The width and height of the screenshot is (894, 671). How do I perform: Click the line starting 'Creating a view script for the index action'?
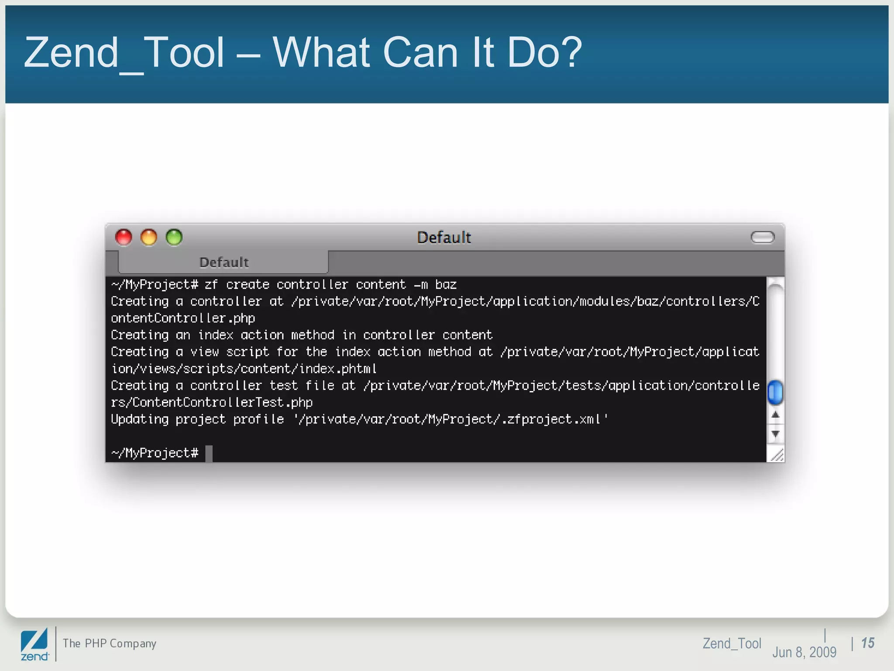coord(435,352)
